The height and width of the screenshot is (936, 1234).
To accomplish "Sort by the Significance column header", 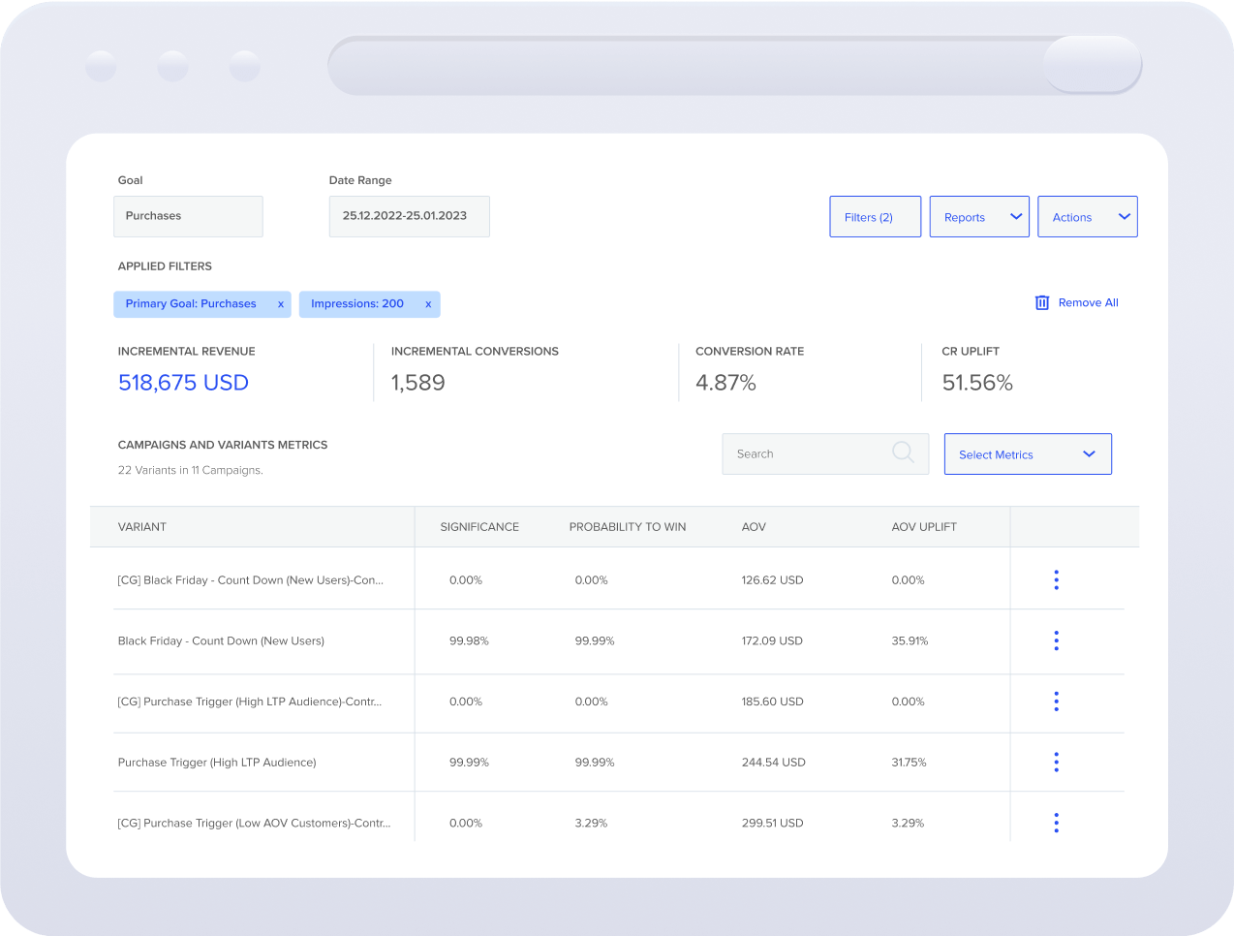I will [x=479, y=527].
